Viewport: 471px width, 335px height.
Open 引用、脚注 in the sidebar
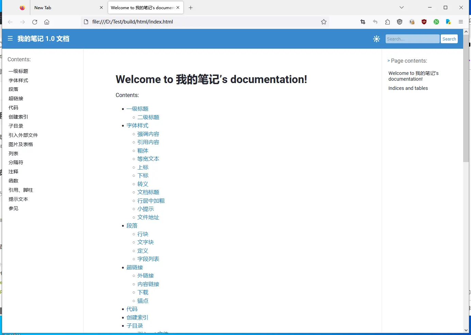[21, 190]
